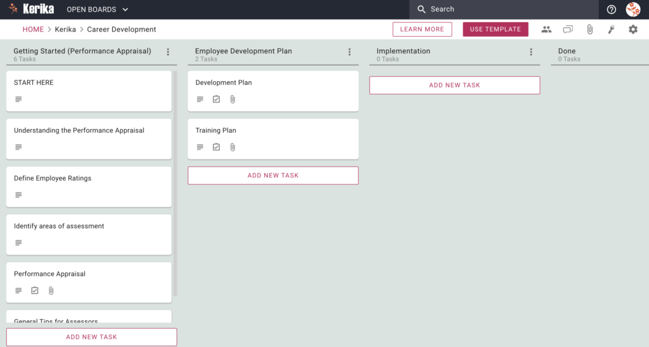Click details icon on START HERE card
The width and height of the screenshot is (649, 347).
point(18,99)
